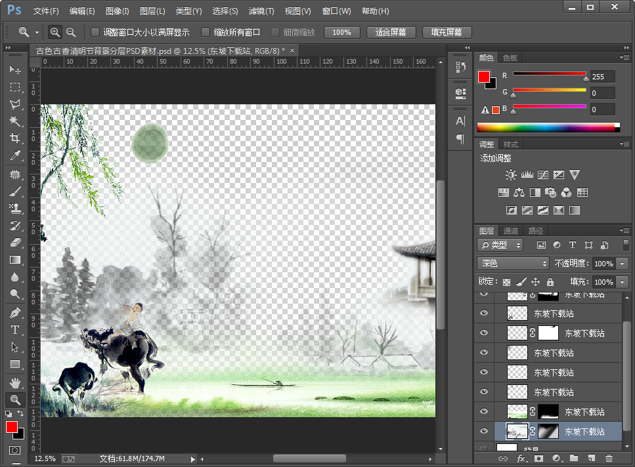Open the opacity 100% slider arrow
Image resolution: width=635 pixels, height=467 pixels.
click(623, 264)
